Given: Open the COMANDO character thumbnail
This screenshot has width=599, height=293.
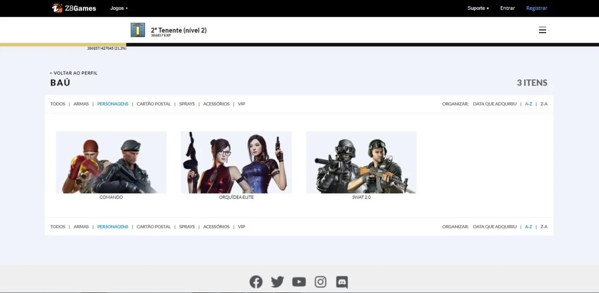Looking at the screenshot, I should click(111, 162).
